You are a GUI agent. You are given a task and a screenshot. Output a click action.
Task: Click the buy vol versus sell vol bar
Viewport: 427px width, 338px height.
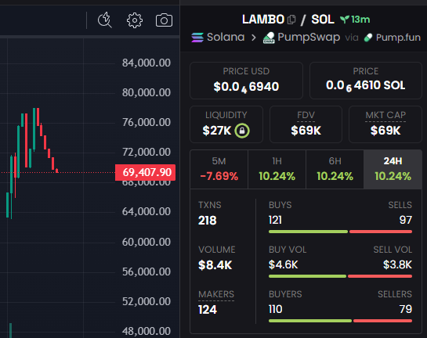click(340, 276)
